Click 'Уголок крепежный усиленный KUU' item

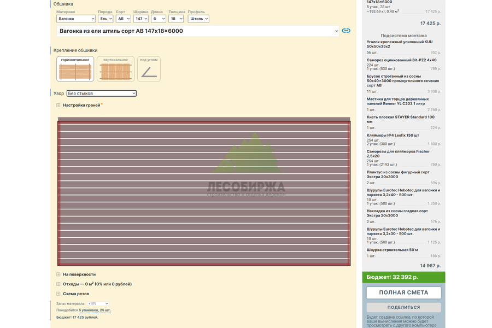[400, 44]
